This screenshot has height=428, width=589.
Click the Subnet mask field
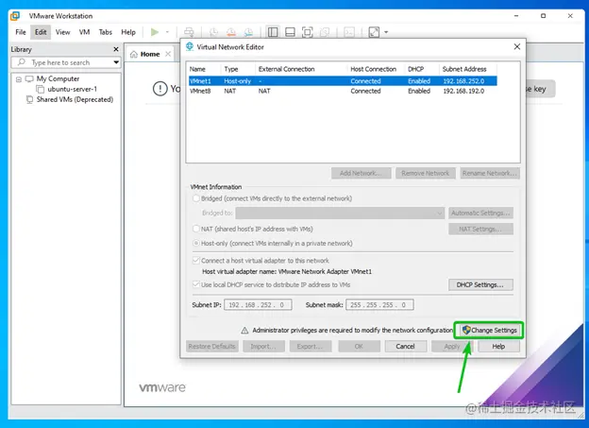click(x=379, y=305)
